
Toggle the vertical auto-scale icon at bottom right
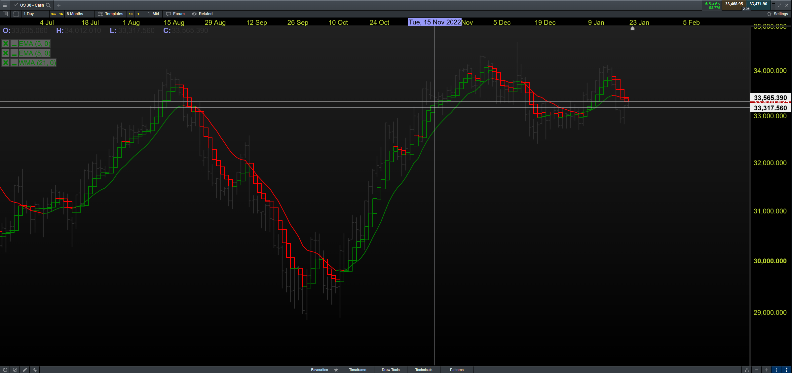(x=786, y=370)
